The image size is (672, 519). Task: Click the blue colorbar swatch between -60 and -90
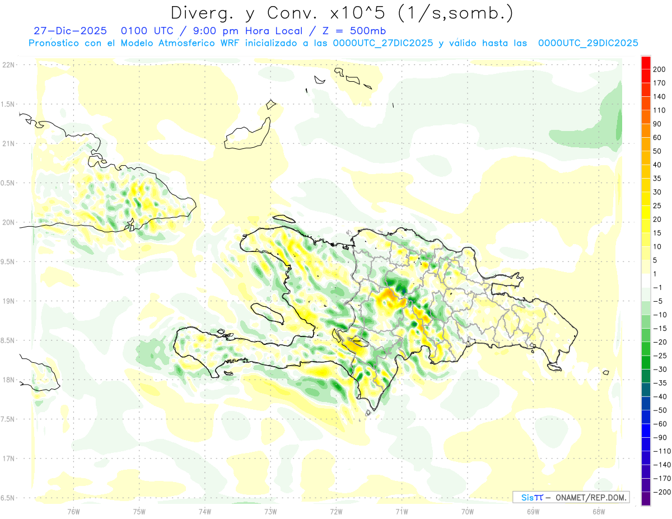(x=646, y=430)
